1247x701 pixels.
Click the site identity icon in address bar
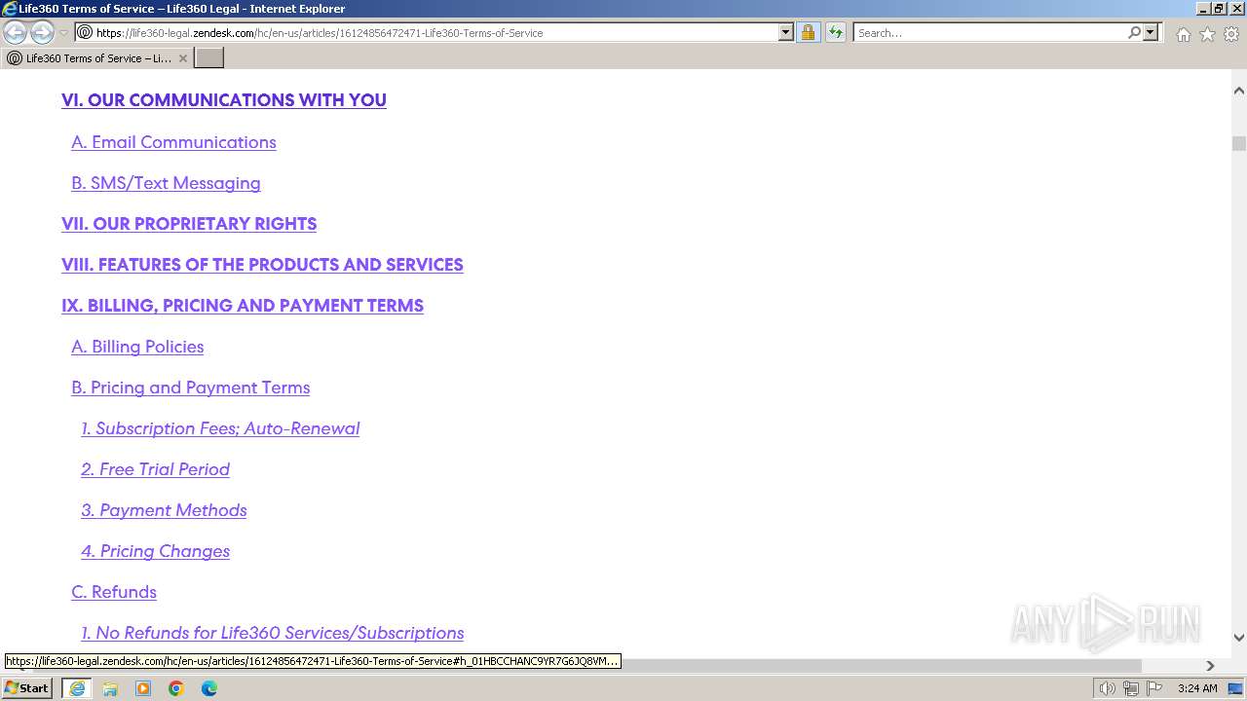tap(85, 32)
